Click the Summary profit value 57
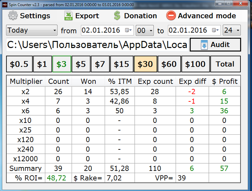The height and width of the screenshot is (191, 252). 224,168
